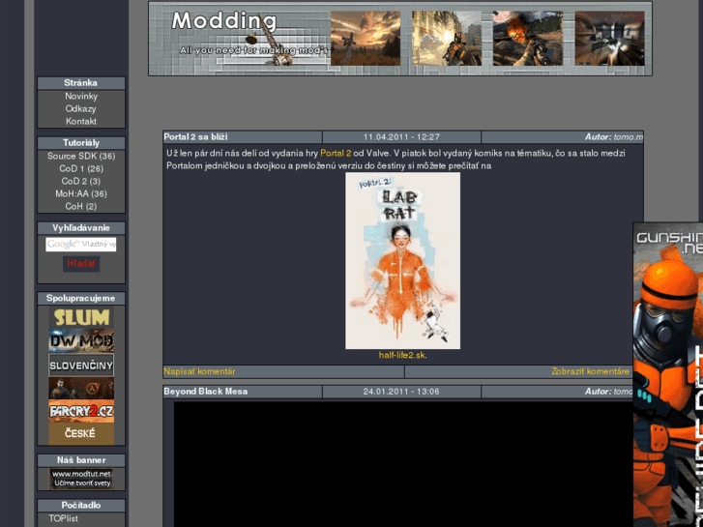The height and width of the screenshot is (527, 703).
Task: Click the sunset windmill header thumbnail
Action: coord(366,38)
